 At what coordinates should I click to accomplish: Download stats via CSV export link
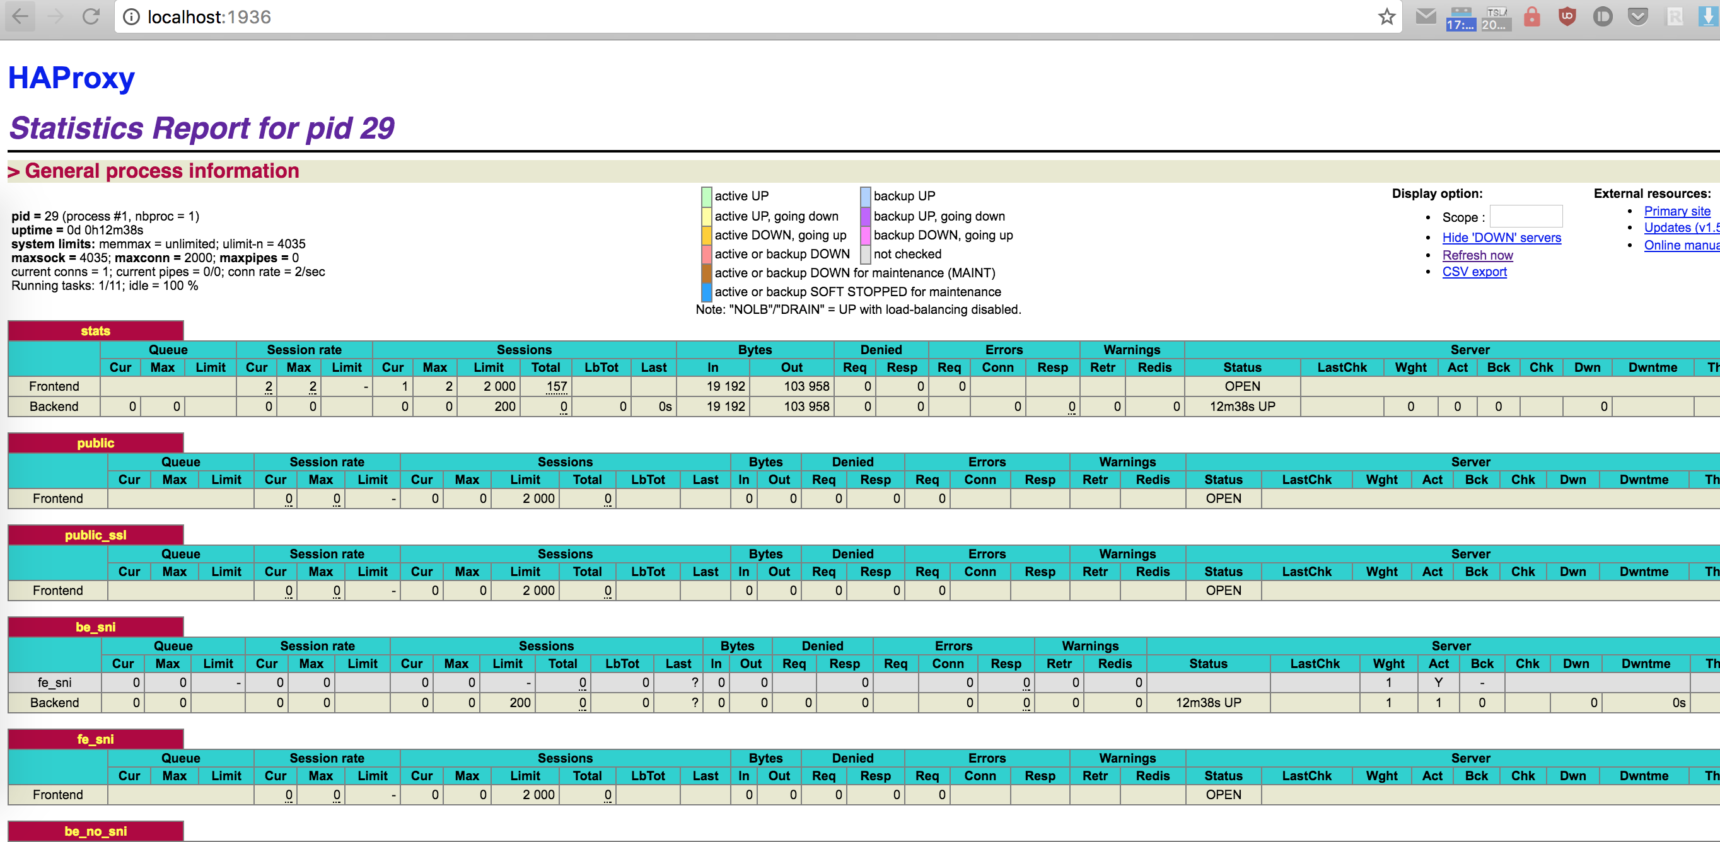(1474, 272)
